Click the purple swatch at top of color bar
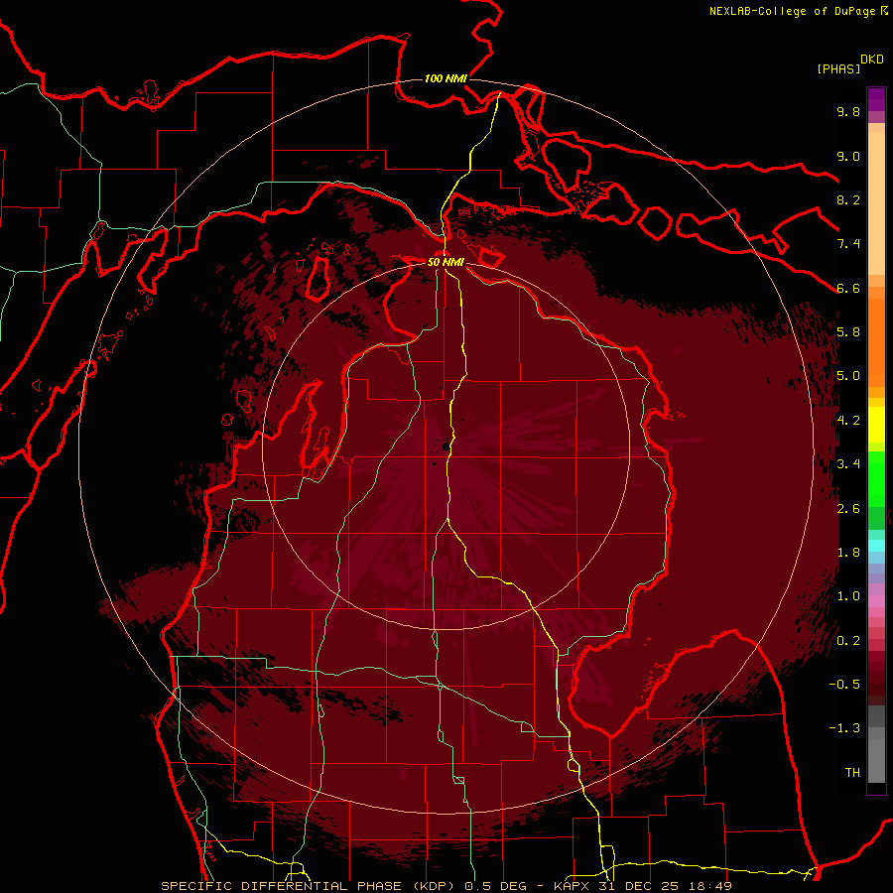This screenshot has height=893, width=893. point(876,99)
